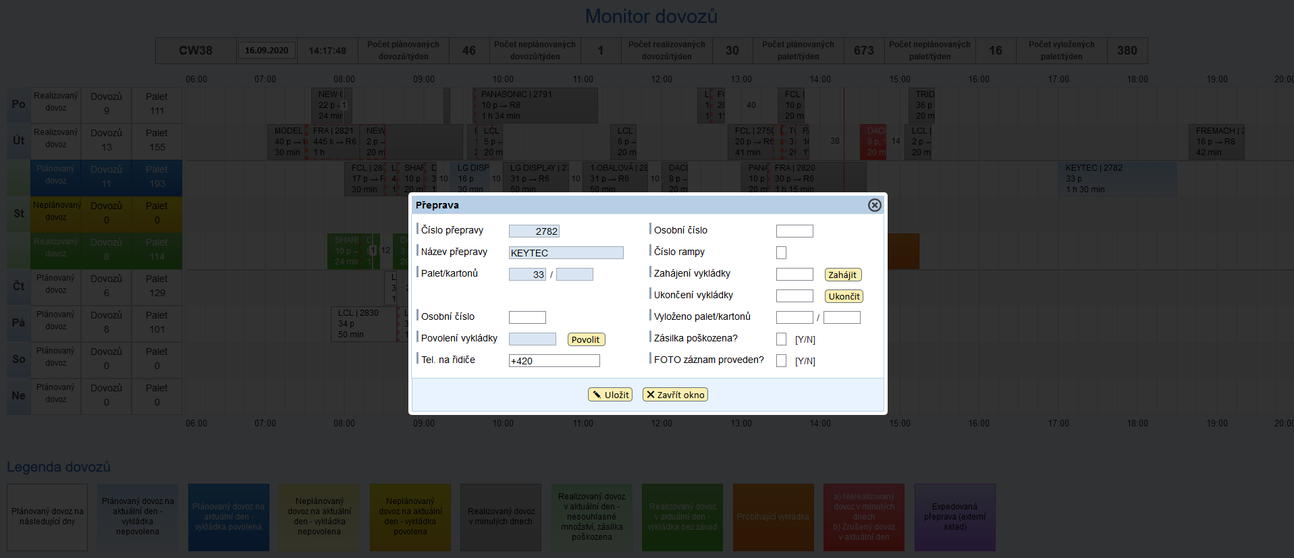
Task: Click the Zavřít okno button
Action: click(x=675, y=395)
